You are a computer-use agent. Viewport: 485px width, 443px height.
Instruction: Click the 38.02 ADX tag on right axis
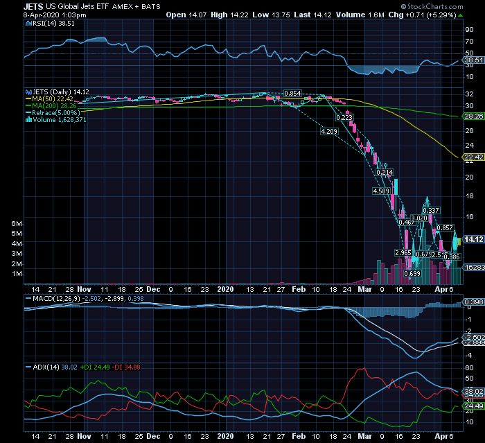(x=473, y=391)
